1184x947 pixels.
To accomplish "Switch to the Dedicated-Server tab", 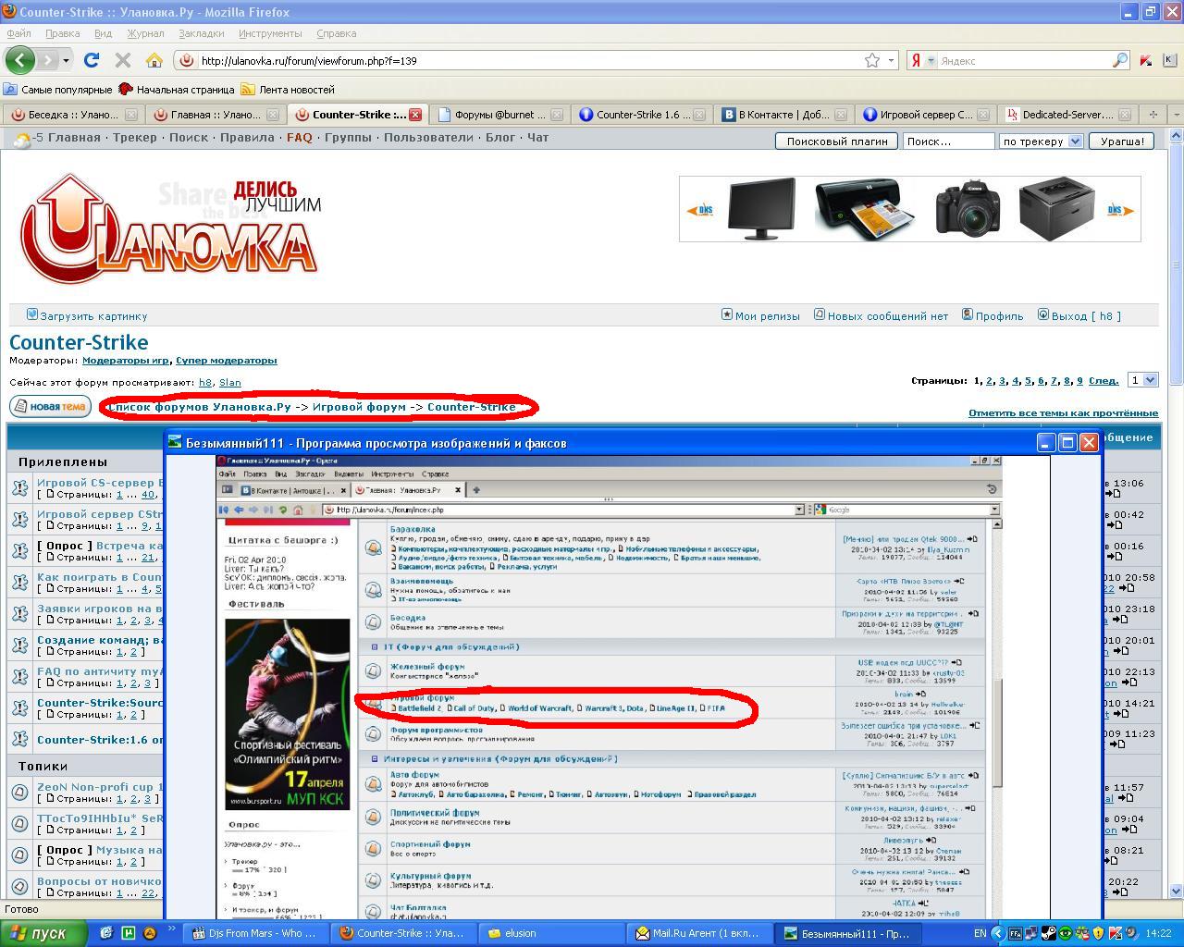I will tap(1069, 115).
